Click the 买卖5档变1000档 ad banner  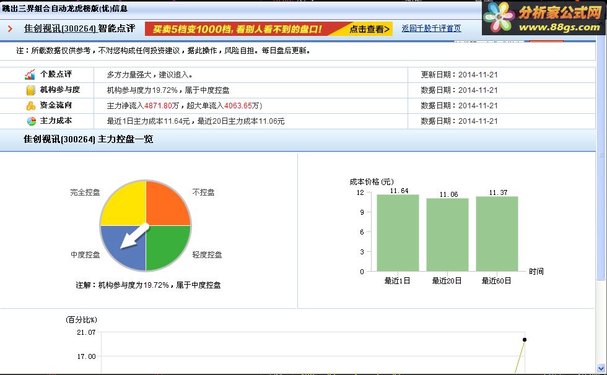[x=269, y=29]
